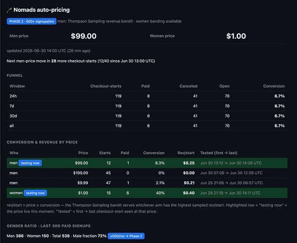Click the Window column header
Screen dimensions: 297x243
[17, 86]
